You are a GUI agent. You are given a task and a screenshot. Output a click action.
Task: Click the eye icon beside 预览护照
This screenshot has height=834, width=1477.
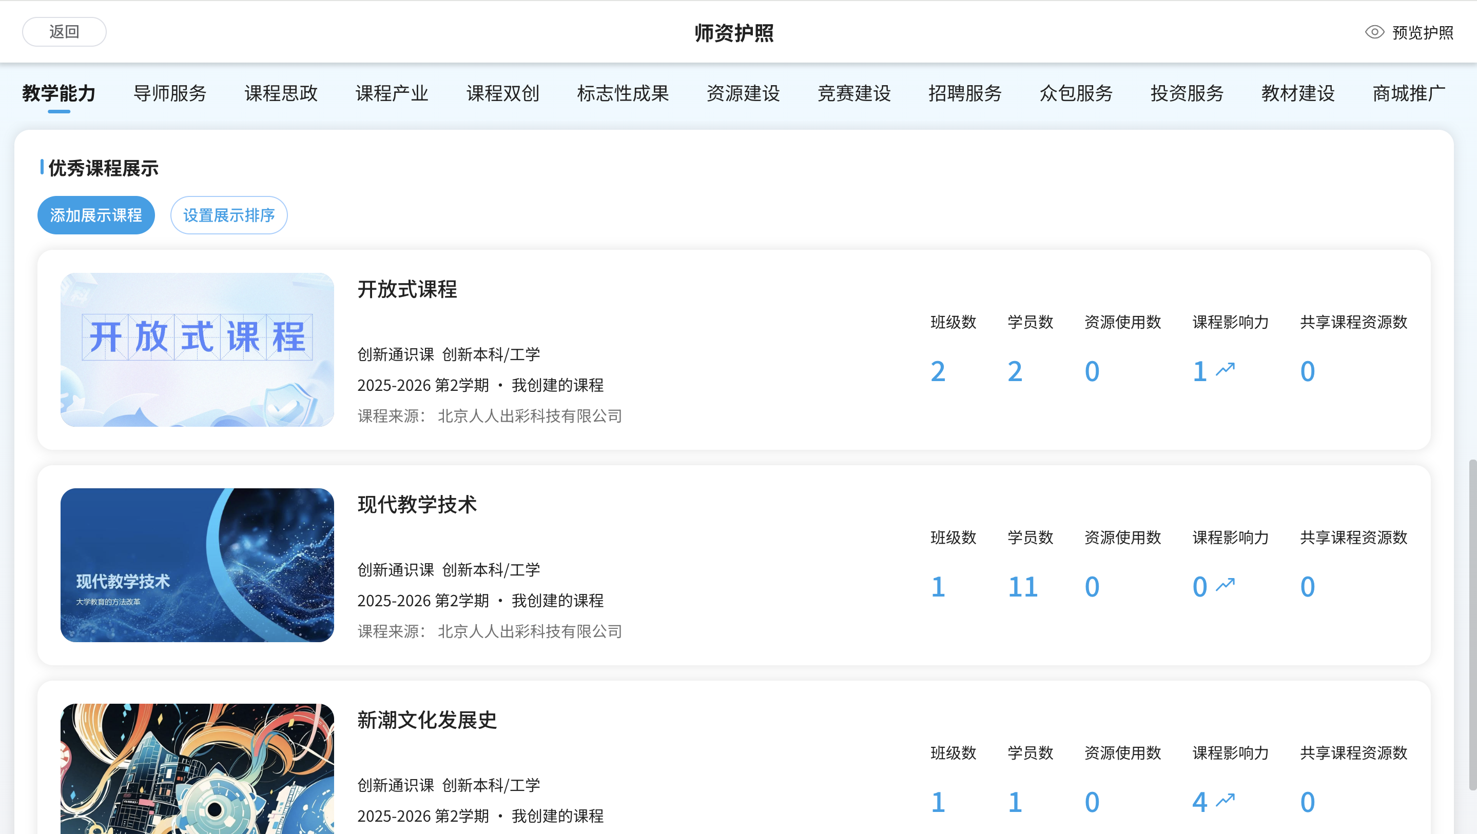click(x=1374, y=32)
